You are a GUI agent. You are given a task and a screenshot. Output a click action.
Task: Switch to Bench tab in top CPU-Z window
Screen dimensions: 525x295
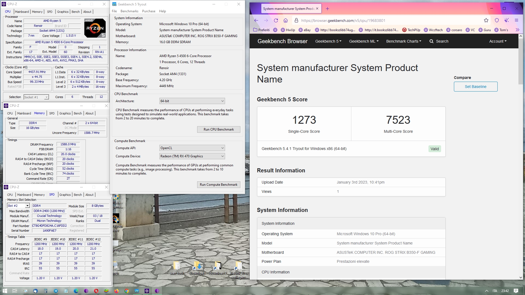(x=76, y=12)
